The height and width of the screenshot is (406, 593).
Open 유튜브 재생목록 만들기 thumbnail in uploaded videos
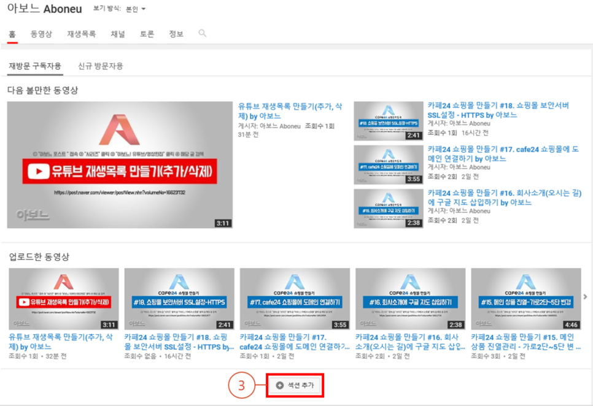(64, 299)
